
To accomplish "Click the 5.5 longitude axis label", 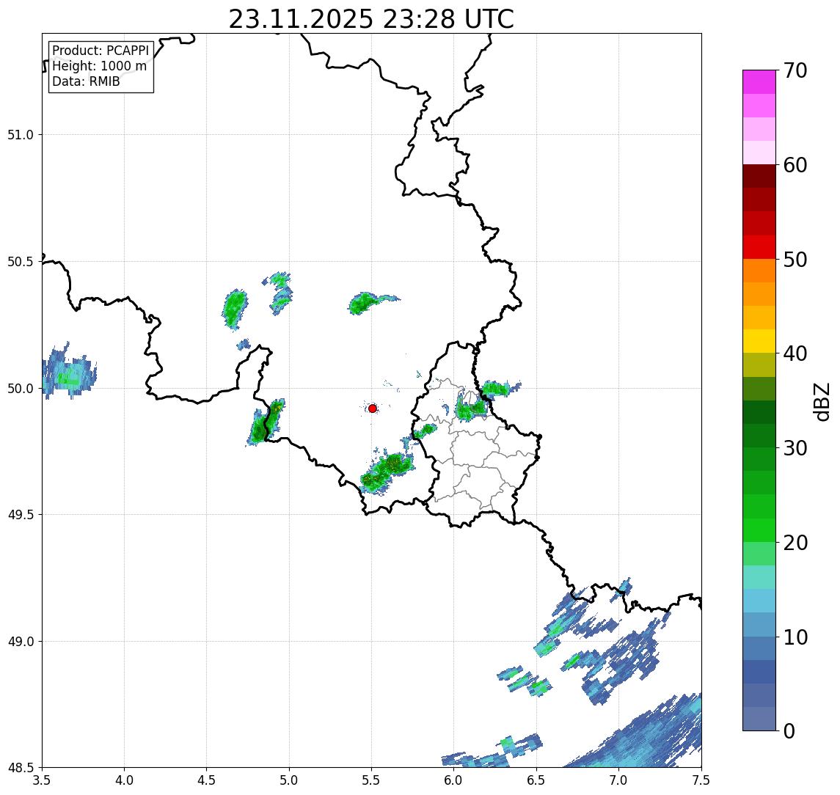I will pos(372,780).
